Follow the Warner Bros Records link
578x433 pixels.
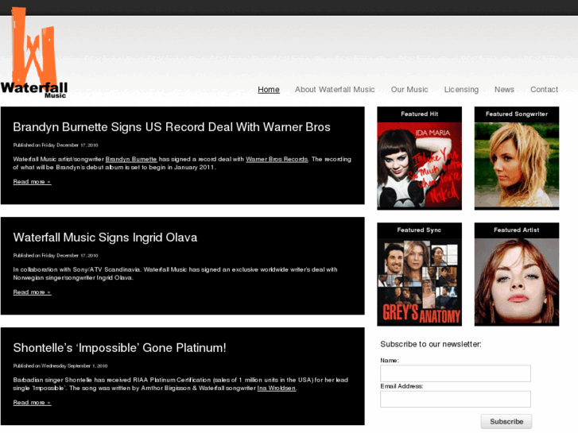tap(277, 160)
